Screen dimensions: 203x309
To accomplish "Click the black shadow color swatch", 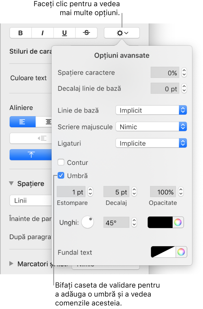I will click(160, 222).
